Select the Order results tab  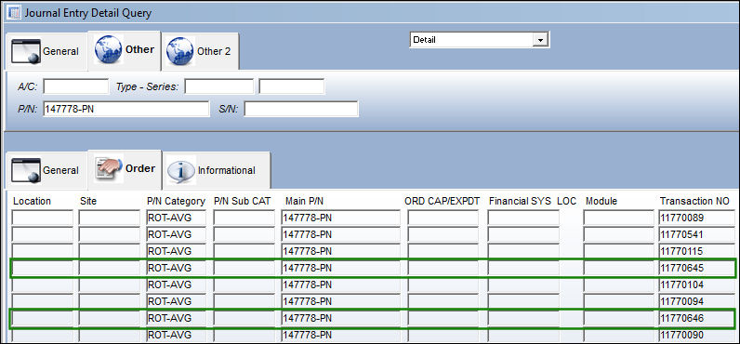[126, 168]
